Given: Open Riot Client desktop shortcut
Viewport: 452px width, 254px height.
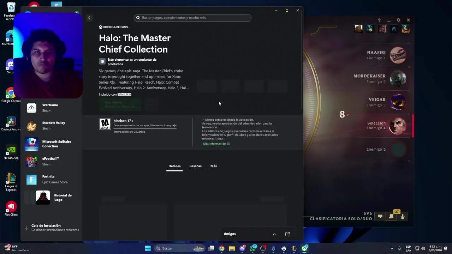Looking at the screenshot, I should tap(11, 209).
